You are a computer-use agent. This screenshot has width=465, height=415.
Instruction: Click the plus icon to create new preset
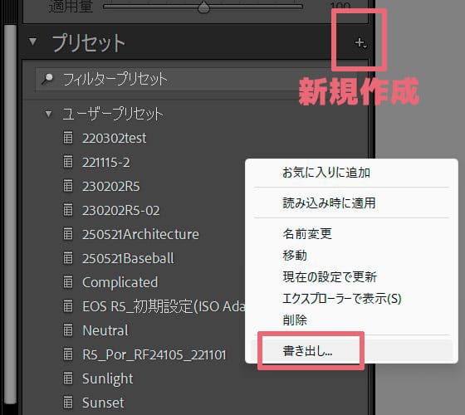(361, 43)
